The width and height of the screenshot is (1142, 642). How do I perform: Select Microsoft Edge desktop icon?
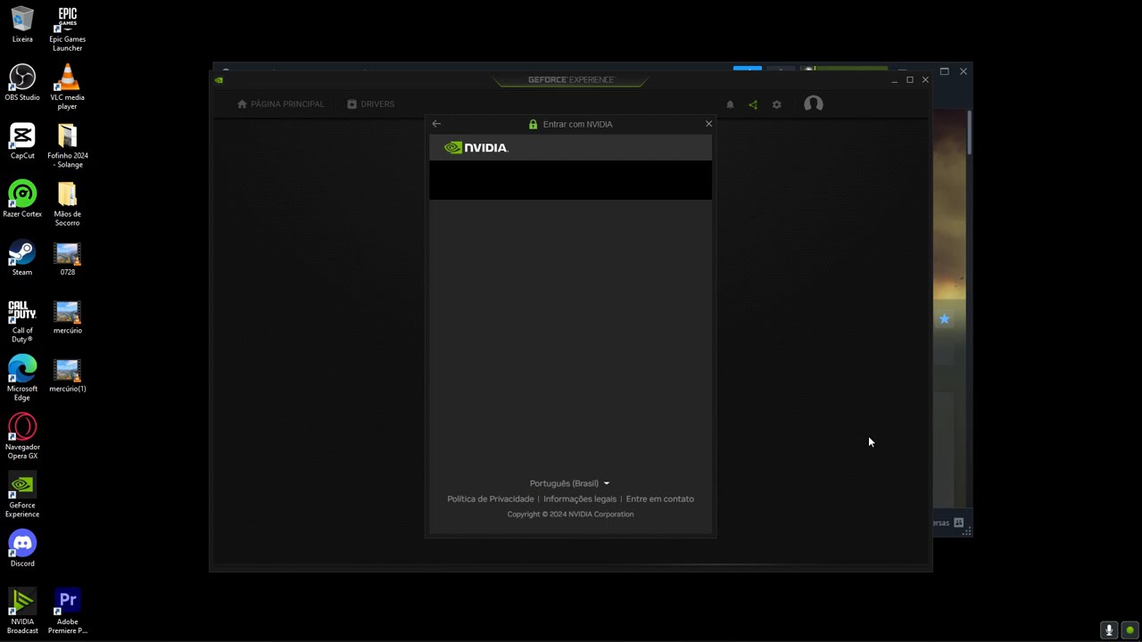[22, 378]
